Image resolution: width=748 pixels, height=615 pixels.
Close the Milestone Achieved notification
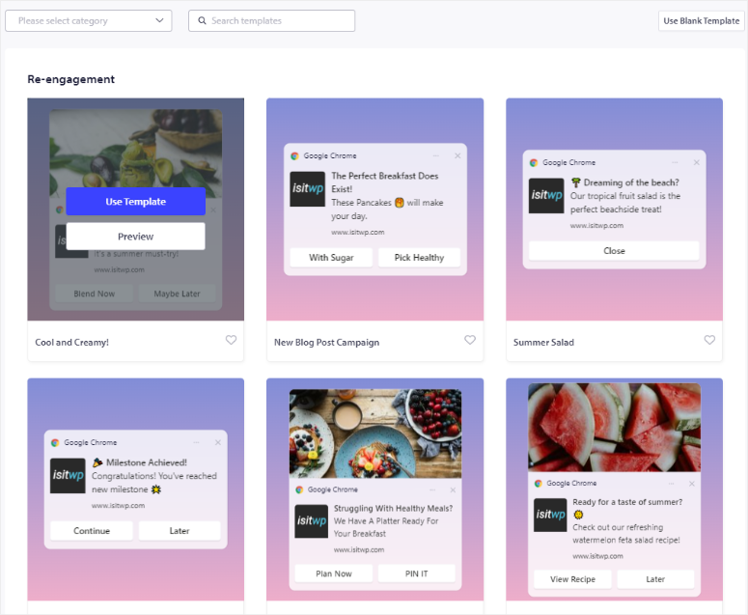pyautogui.click(x=218, y=443)
